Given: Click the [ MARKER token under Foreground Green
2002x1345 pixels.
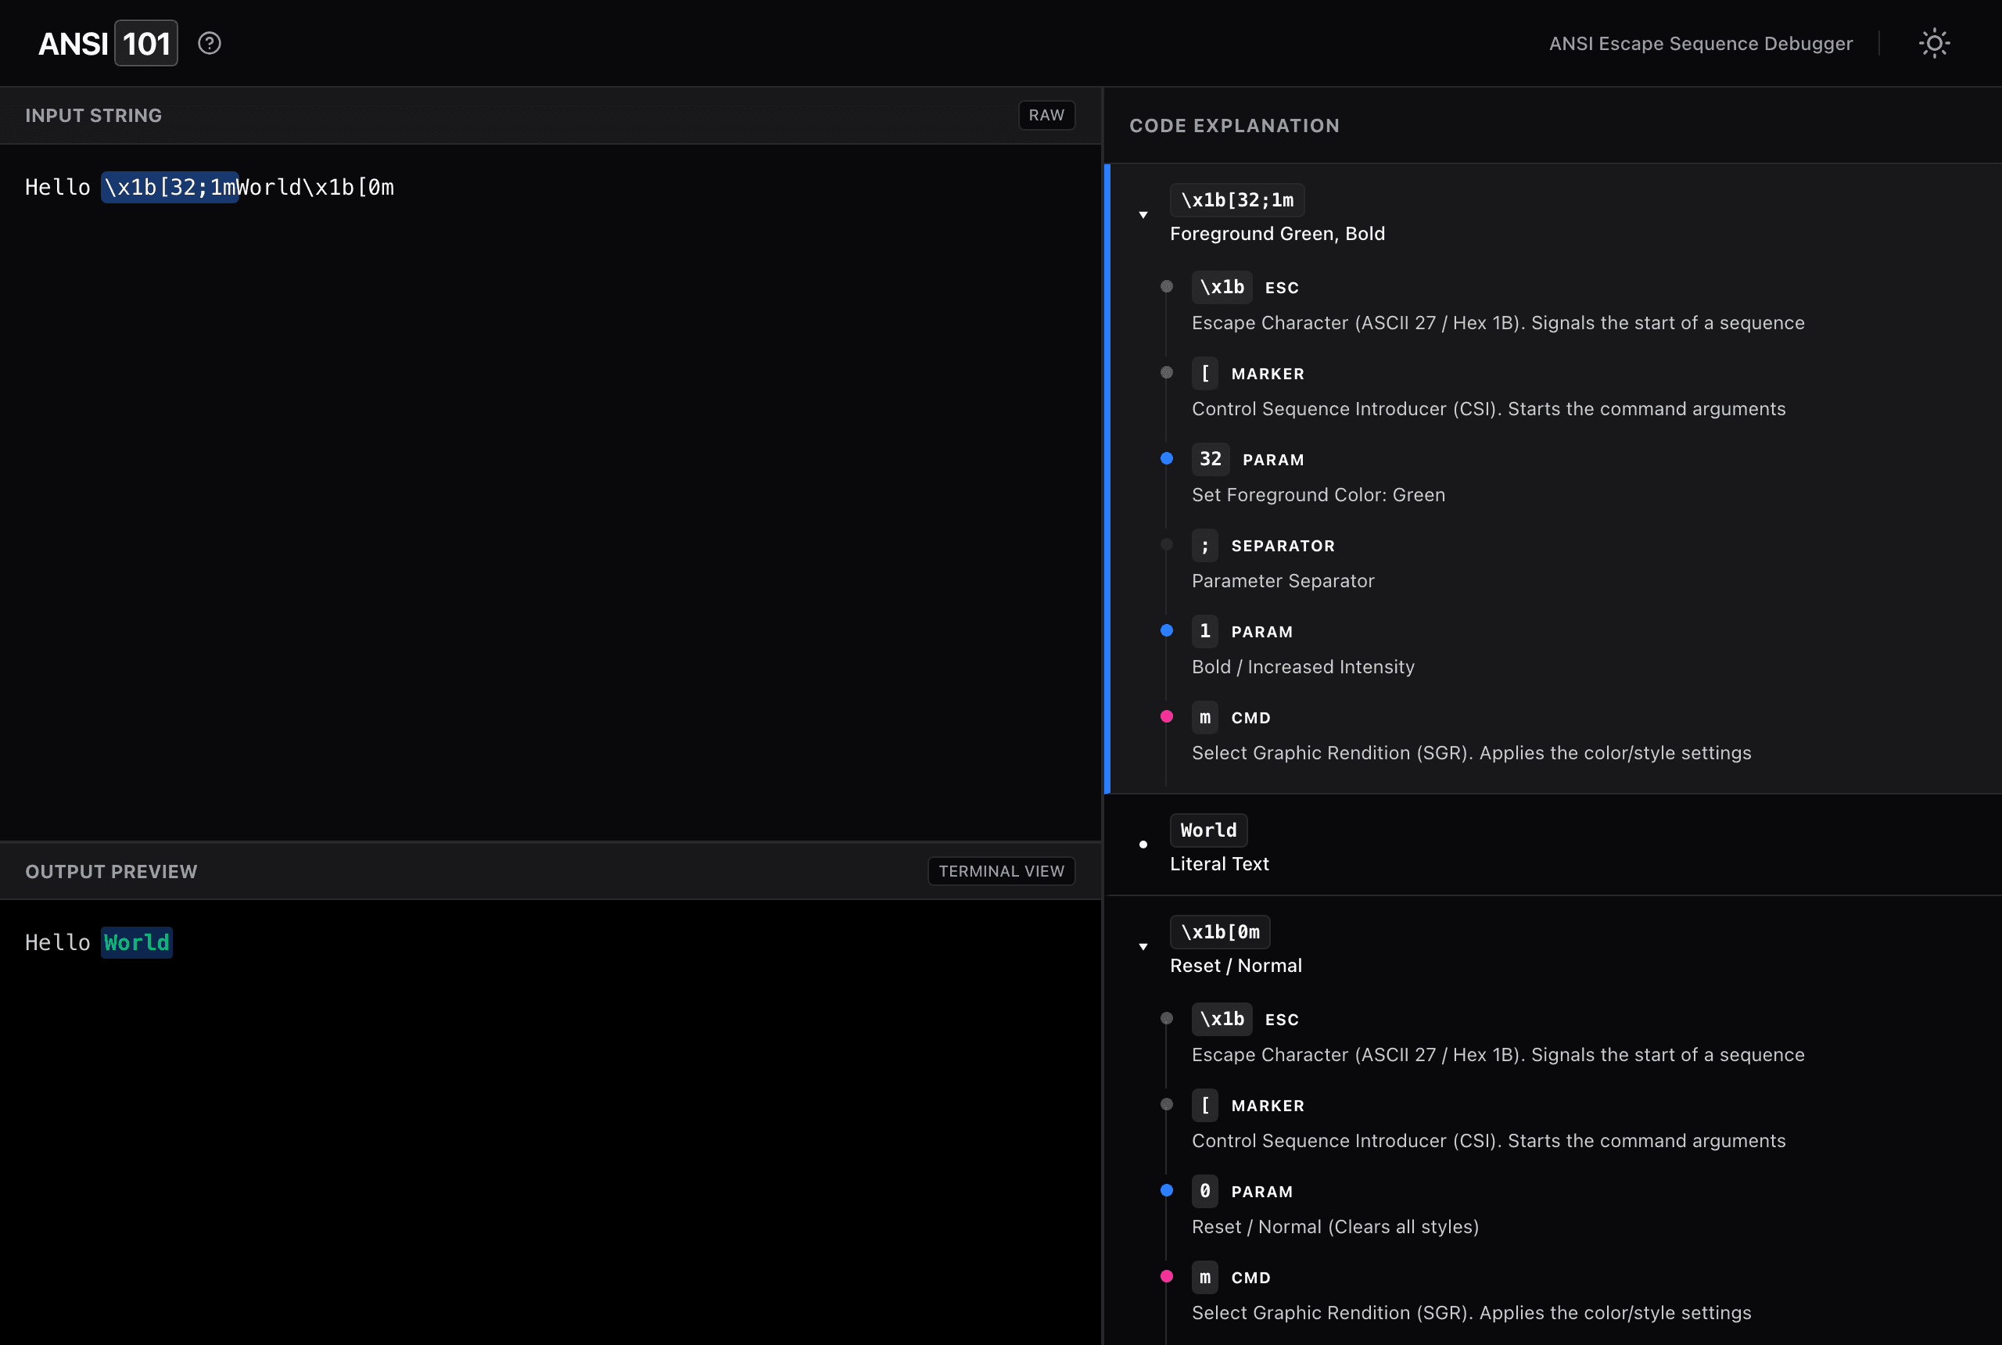Looking at the screenshot, I should click(x=1204, y=373).
